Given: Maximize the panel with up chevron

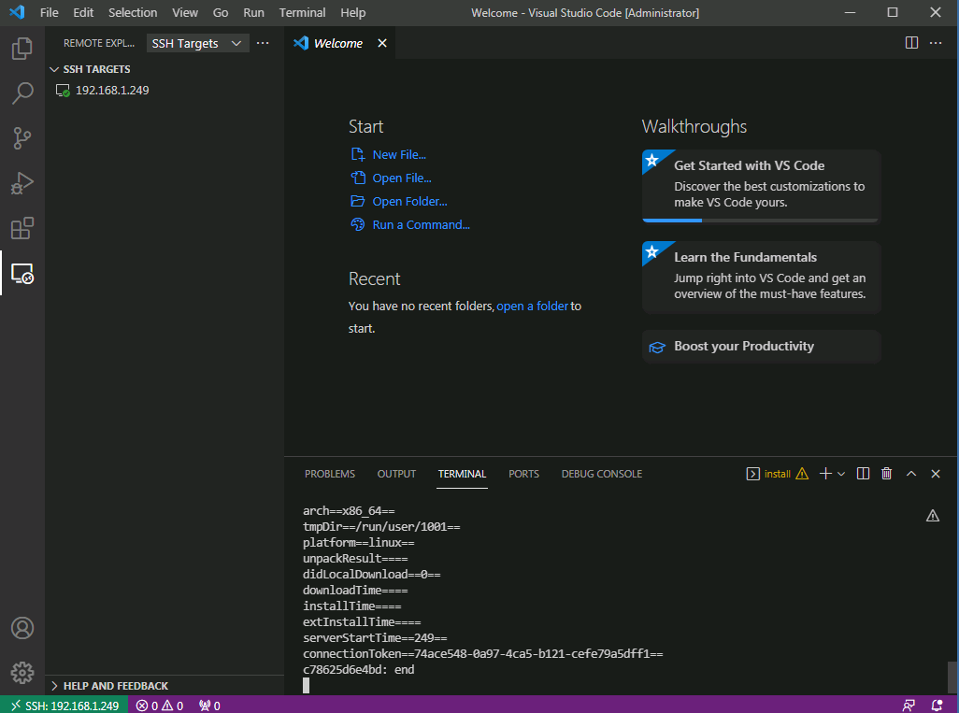Looking at the screenshot, I should point(911,473).
